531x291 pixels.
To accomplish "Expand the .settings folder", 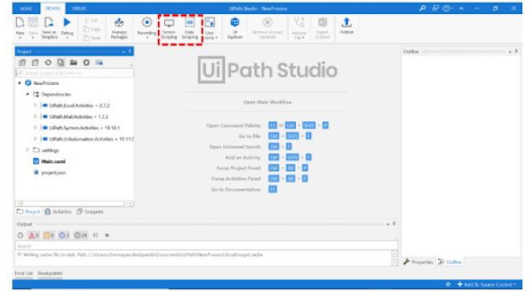I will point(27,150).
